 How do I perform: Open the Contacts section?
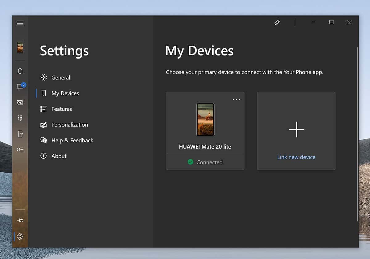pos(20,150)
